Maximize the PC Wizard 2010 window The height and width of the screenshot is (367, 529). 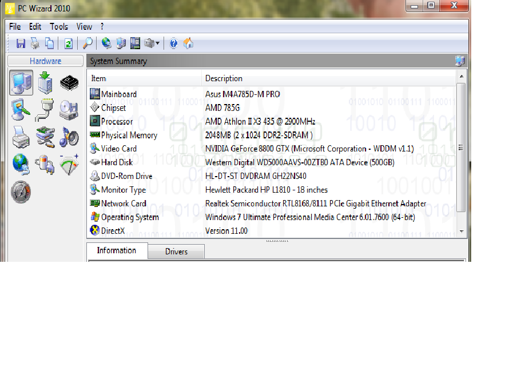pyautogui.click(x=431, y=5)
